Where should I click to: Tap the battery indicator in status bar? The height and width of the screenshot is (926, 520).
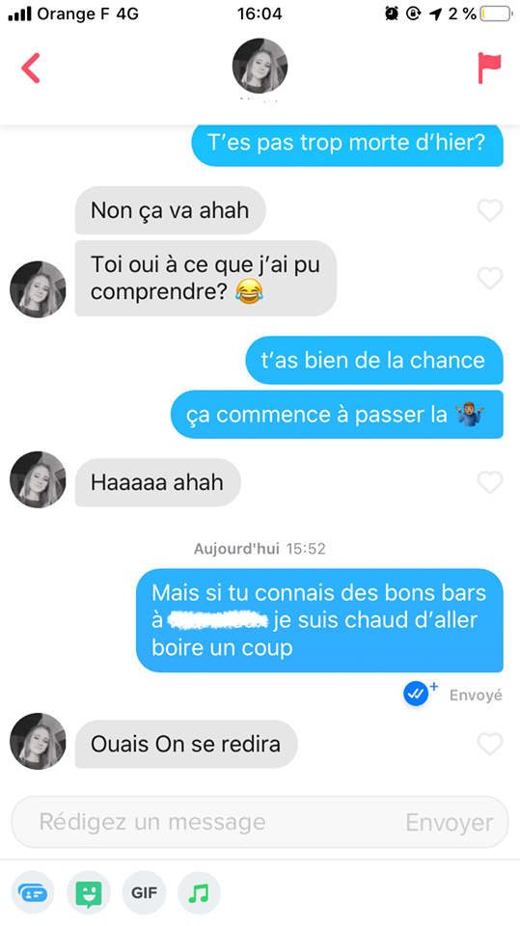click(x=496, y=14)
